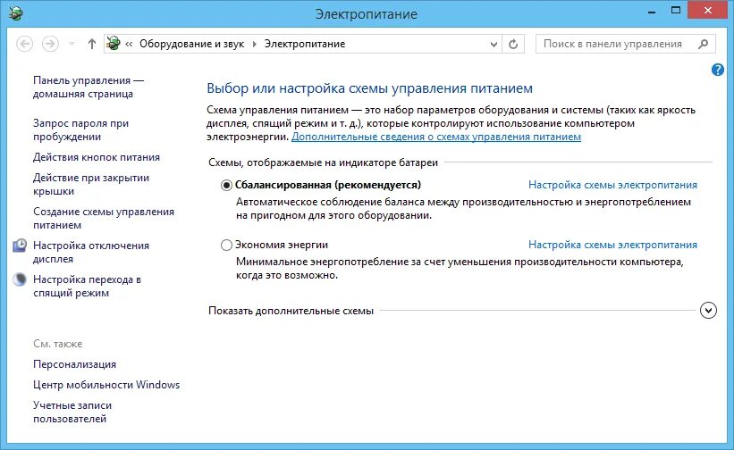The width and height of the screenshot is (734, 450).
Task: Open Настройка схемы электропитания for Сбалансированная
Action: click(612, 185)
